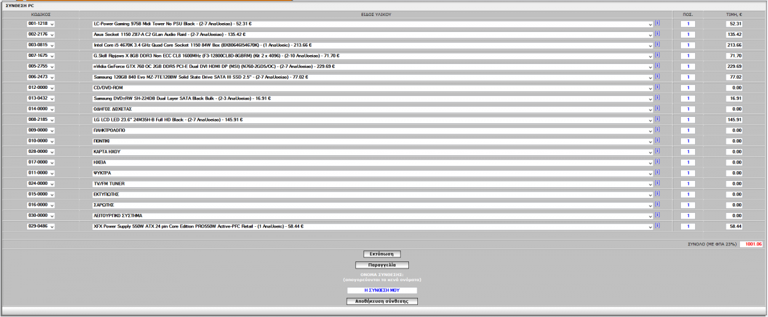The height and width of the screenshot is (317, 768).
Task: Click info icon on CD/DVD-ROM row
Action: click(657, 87)
